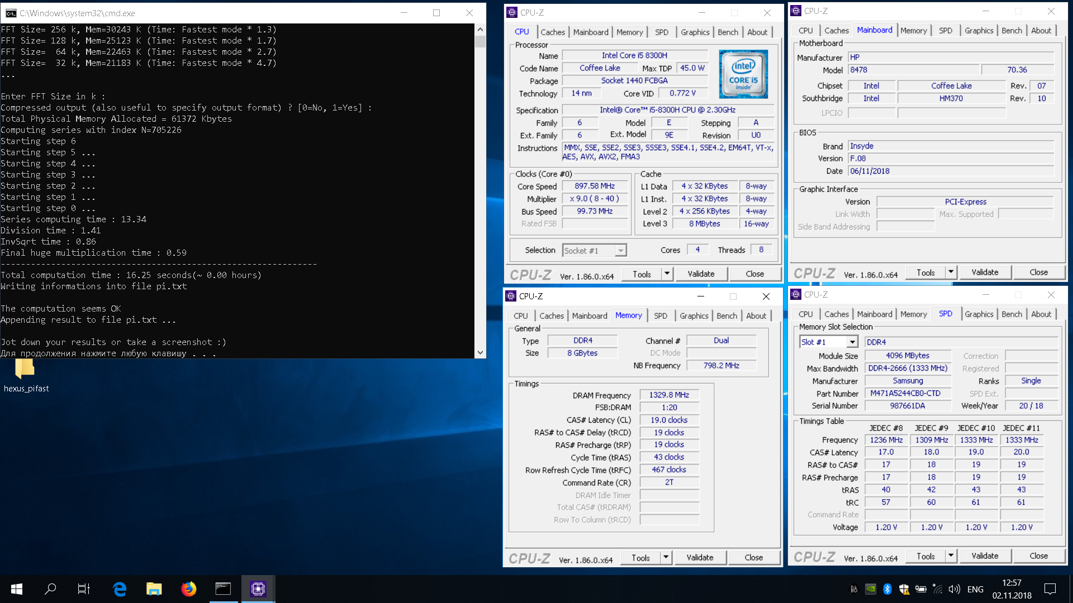Viewport: 1073px width, 603px height.
Task: Launch Firefox from the taskbar
Action: (188, 588)
